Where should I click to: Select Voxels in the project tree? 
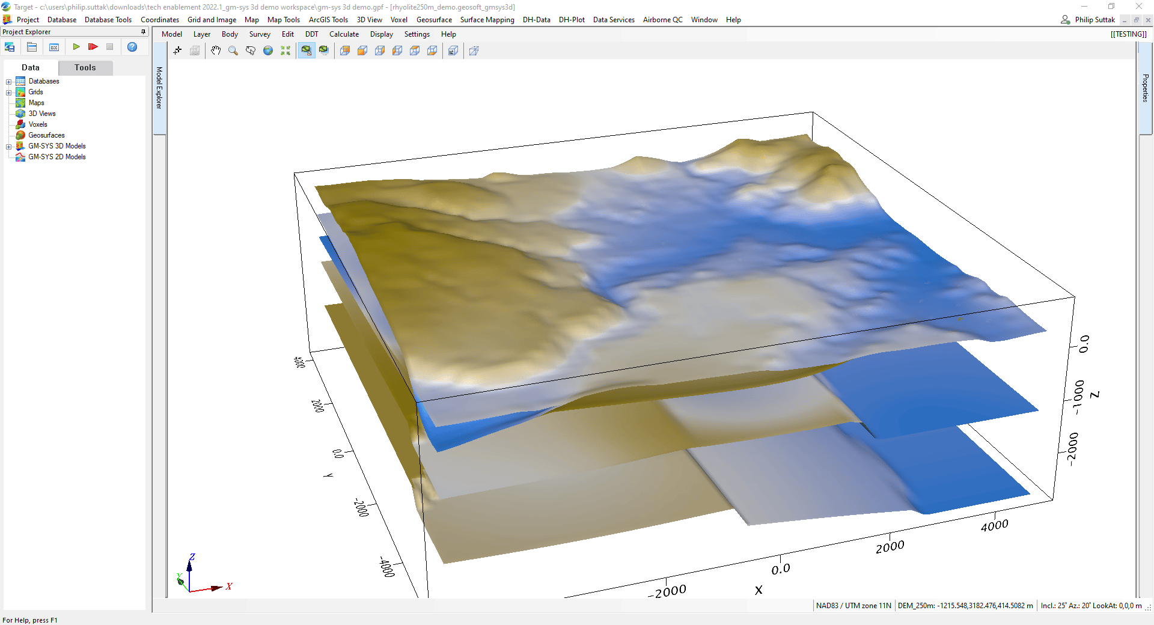click(x=38, y=124)
